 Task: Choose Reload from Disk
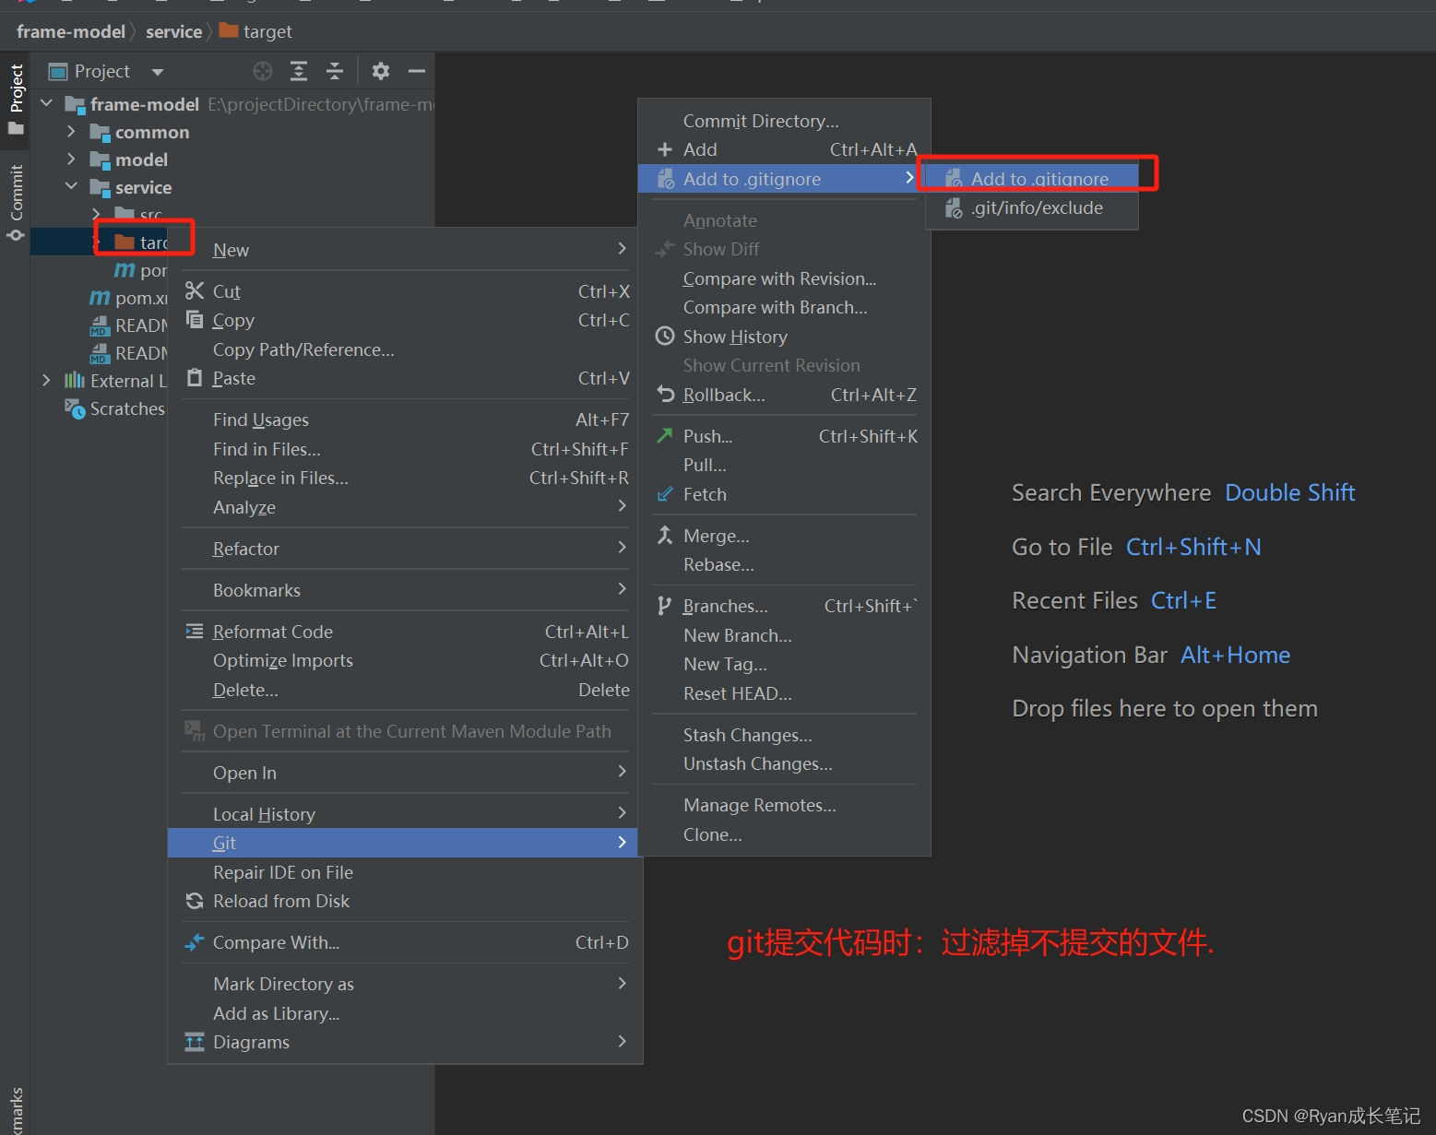[405, 901]
